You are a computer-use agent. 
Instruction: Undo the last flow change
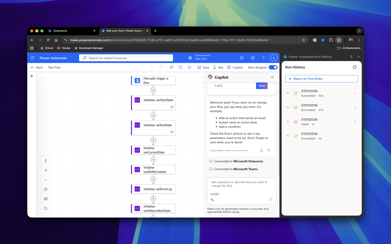click(152, 67)
